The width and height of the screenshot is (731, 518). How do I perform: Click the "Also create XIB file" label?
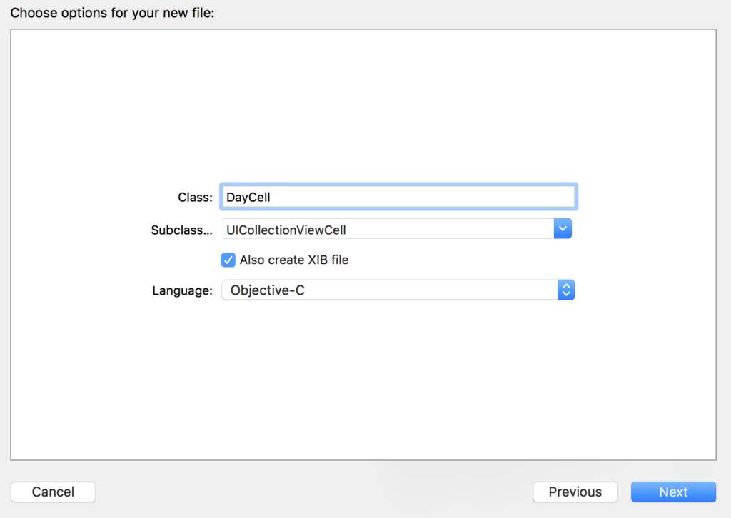(x=293, y=260)
